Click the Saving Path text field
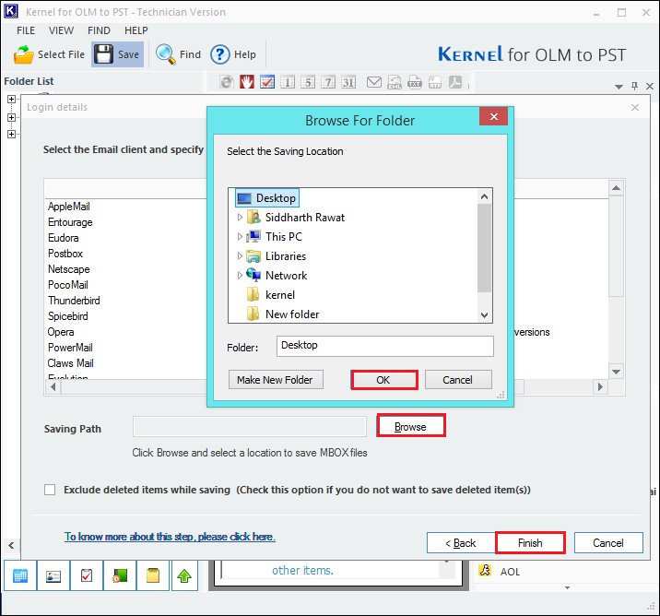 250,427
